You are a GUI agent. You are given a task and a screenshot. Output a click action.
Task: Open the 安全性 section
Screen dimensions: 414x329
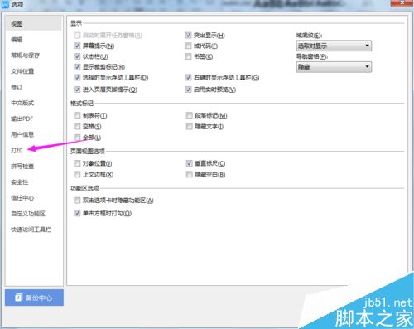19,182
